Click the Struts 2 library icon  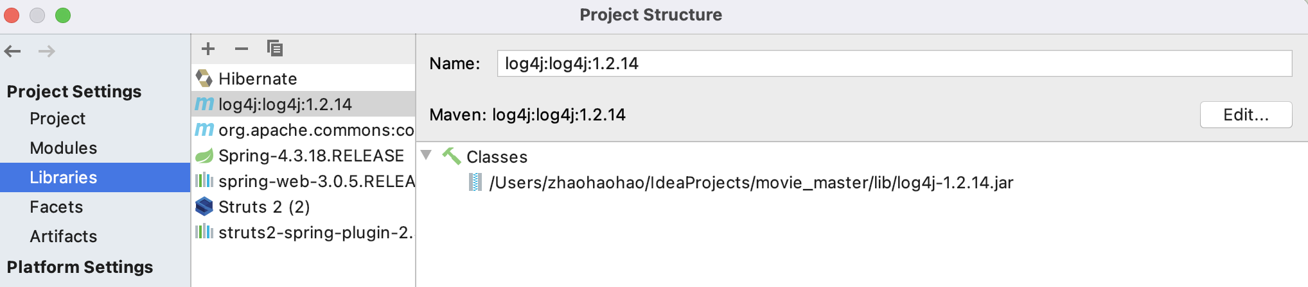204,207
